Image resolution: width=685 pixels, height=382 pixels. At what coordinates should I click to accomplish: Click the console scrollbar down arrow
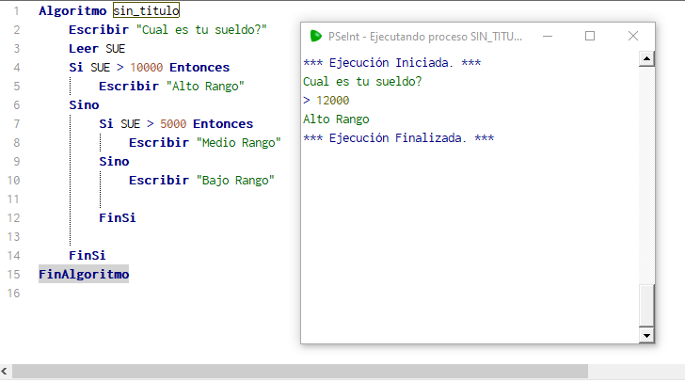(x=646, y=335)
